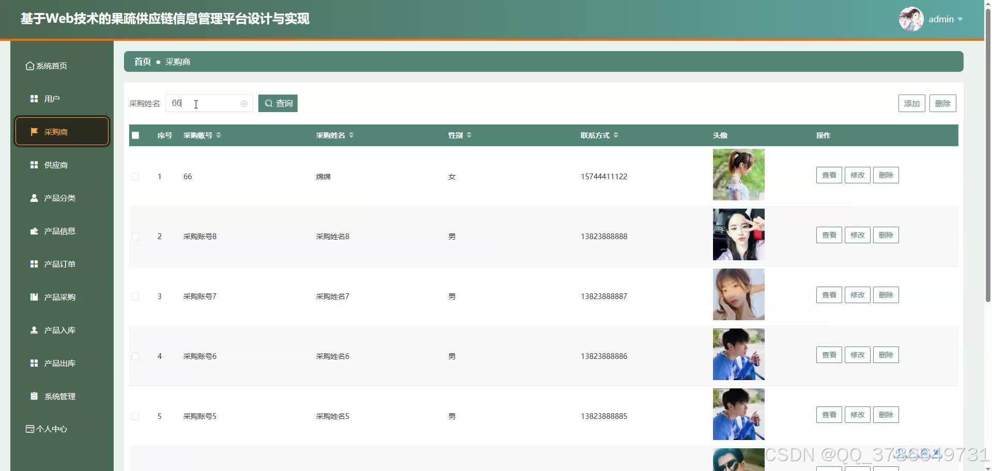Open the 产品信息 menu item
This screenshot has height=471, width=992.
(62, 231)
